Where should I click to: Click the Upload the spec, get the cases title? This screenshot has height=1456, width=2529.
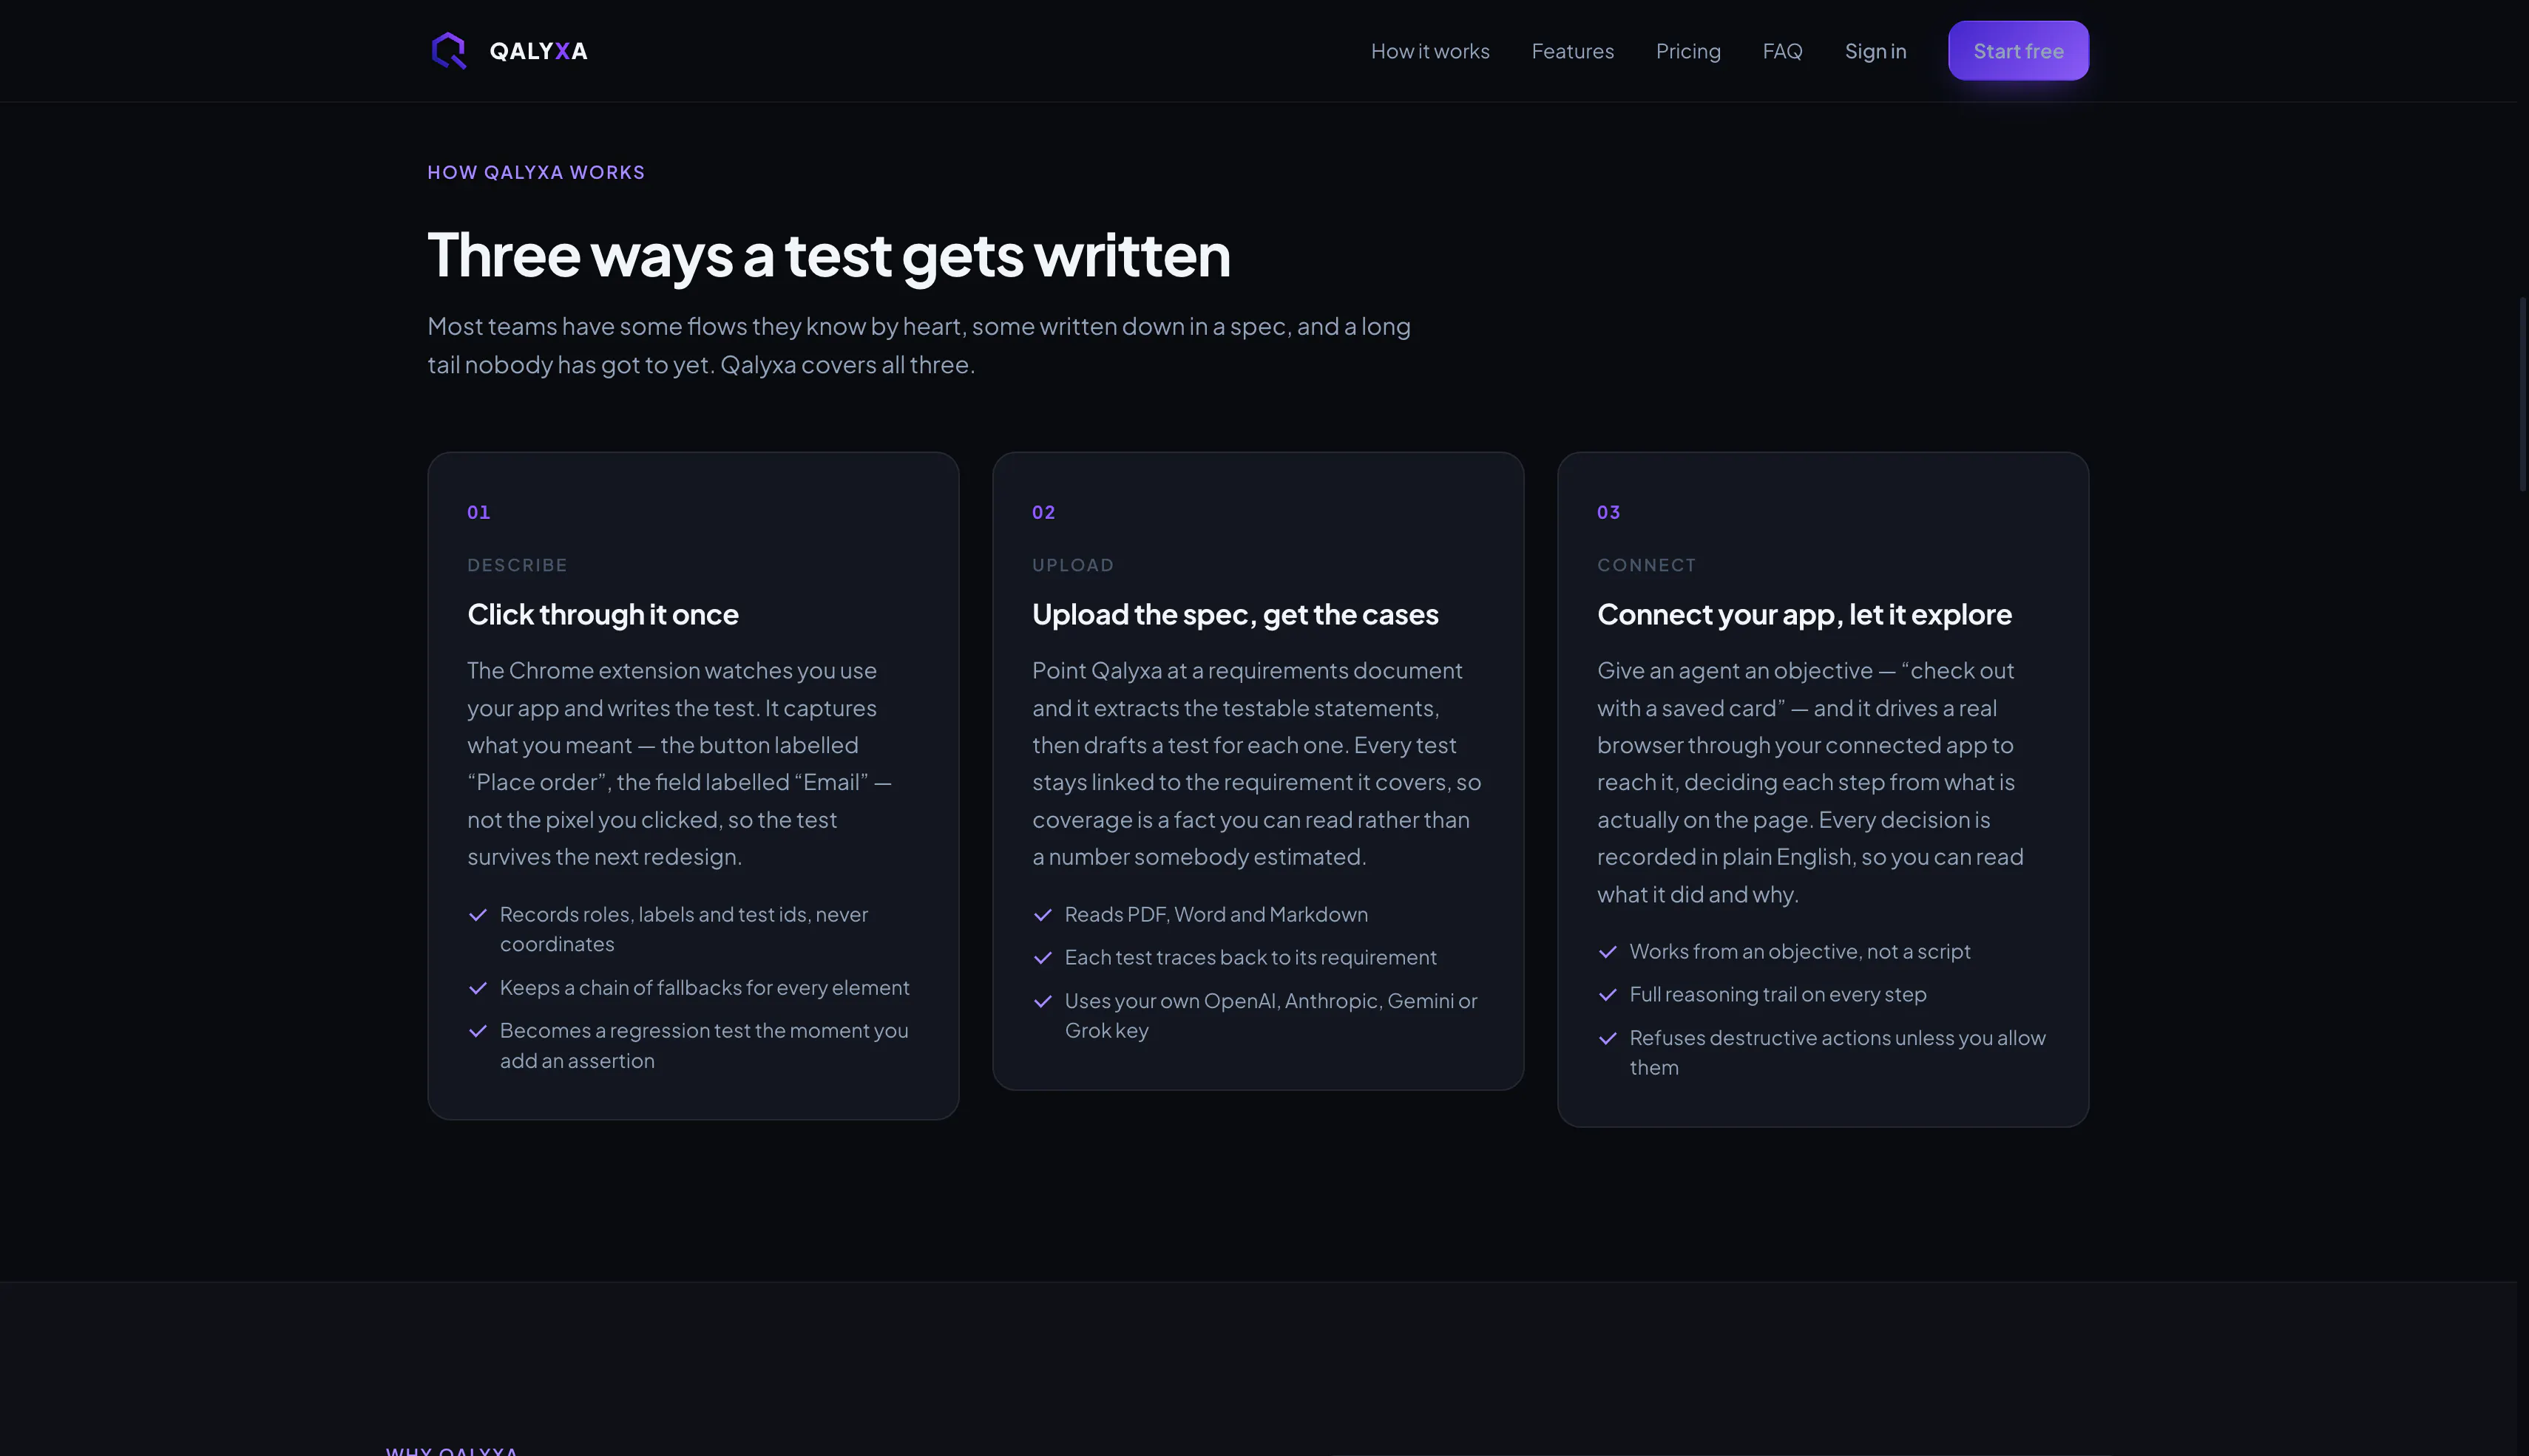pyautogui.click(x=1236, y=615)
